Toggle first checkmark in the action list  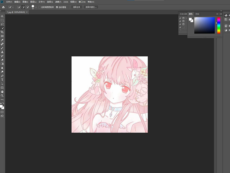(x=180, y=18)
